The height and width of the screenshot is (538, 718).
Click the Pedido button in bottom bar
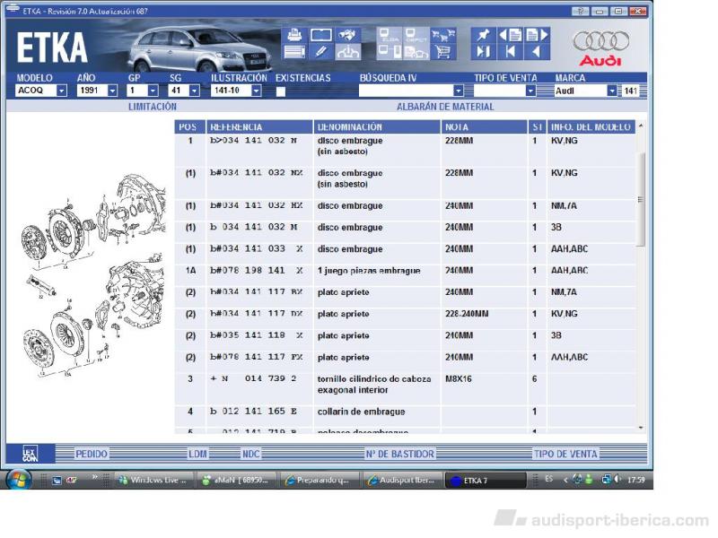tap(92, 454)
